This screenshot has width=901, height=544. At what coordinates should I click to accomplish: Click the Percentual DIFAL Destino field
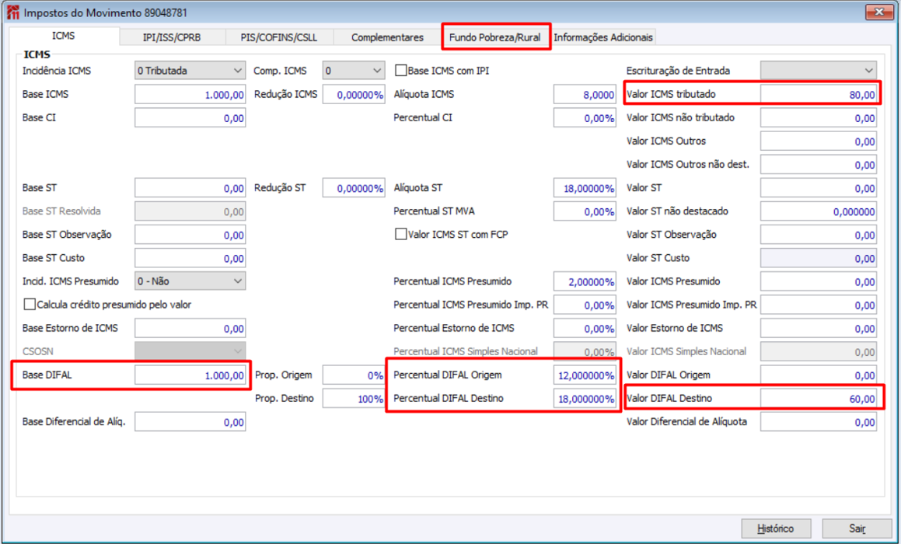[585, 399]
